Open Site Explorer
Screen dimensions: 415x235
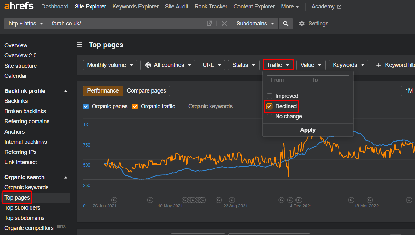coord(90,7)
